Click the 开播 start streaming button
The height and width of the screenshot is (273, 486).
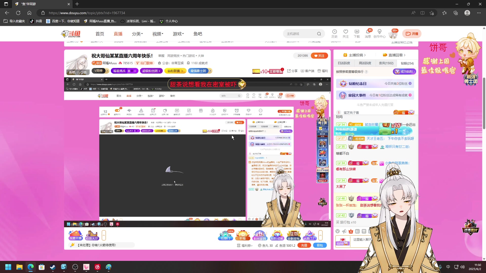click(x=412, y=34)
